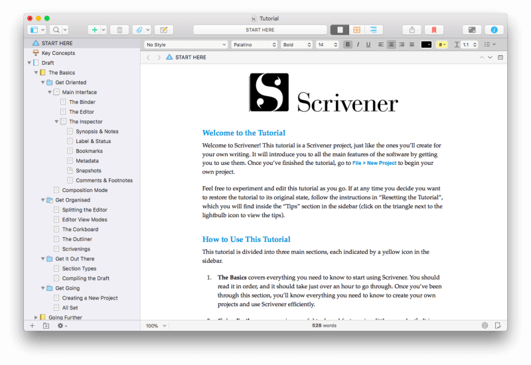Collapse The Inspector tree item
531x365 pixels.
click(x=56, y=122)
